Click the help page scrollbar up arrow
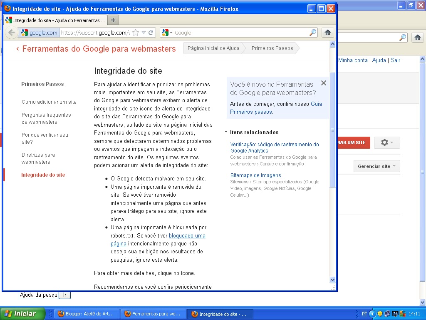Screen dimensions: 426x320 pos(332,44)
